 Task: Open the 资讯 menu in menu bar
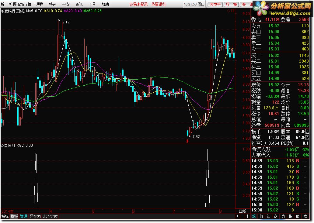(79, 4)
